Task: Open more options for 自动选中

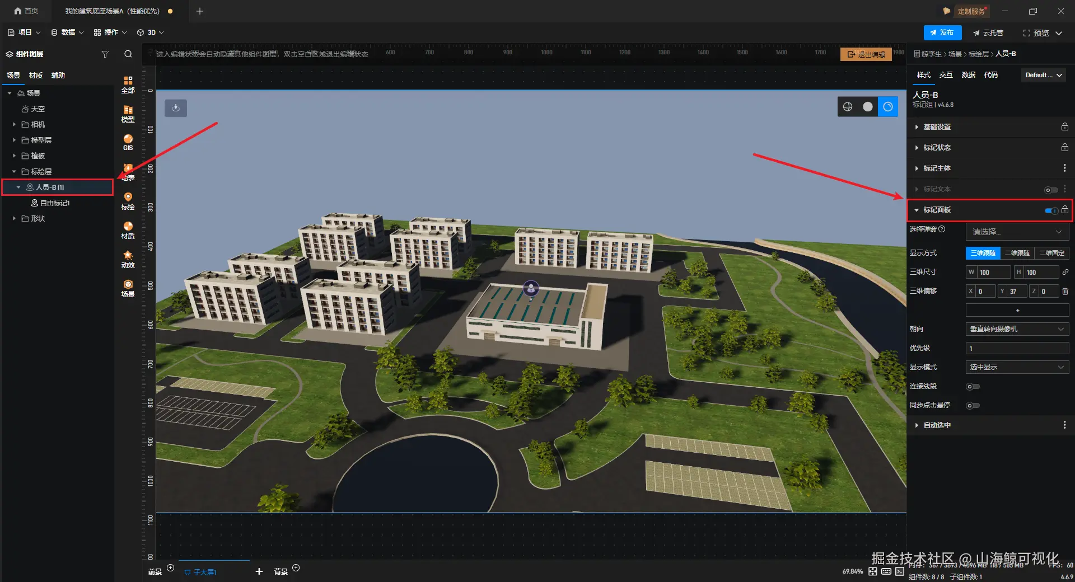Action: point(1064,425)
